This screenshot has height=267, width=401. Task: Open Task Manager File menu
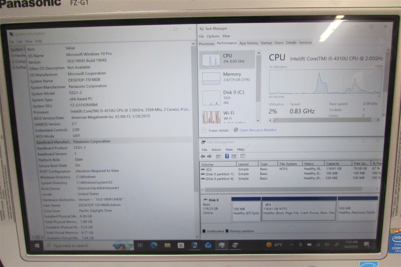(201, 36)
